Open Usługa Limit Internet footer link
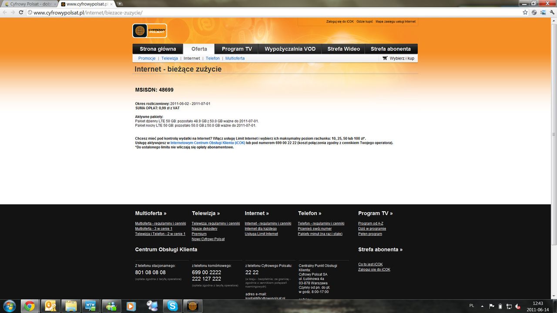Screen dimensions: 557x313 261,234
